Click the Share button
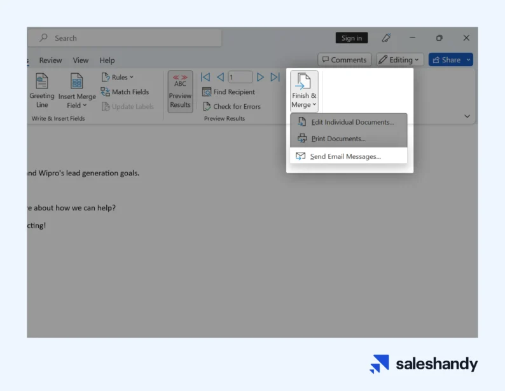This screenshot has height=391, width=505. tap(446, 60)
